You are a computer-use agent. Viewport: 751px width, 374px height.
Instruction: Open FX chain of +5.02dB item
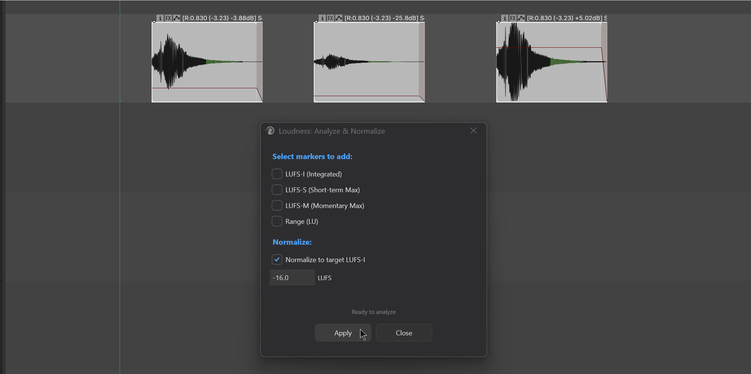(513, 18)
